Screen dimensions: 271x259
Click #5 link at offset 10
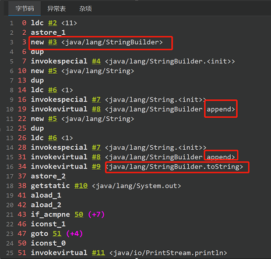coord(52,71)
